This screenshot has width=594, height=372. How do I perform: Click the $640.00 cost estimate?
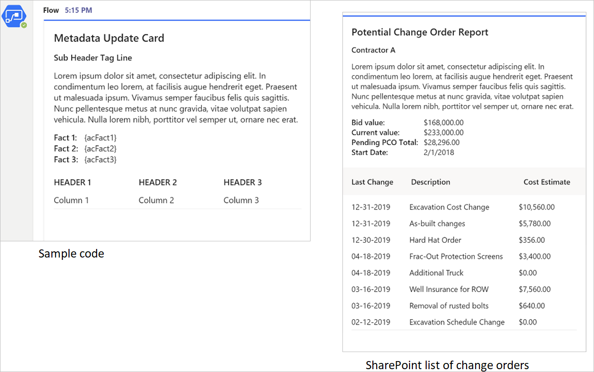pos(532,305)
